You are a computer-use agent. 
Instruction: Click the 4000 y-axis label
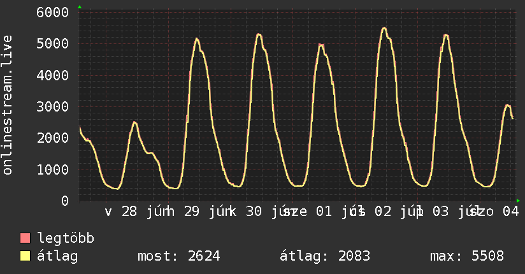(53, 75)
